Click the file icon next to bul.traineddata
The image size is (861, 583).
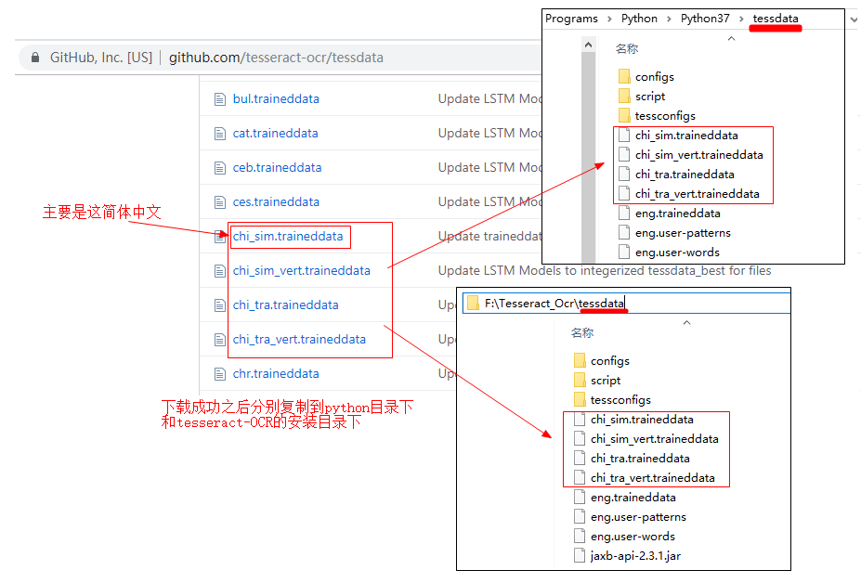[x=219, y=99]
